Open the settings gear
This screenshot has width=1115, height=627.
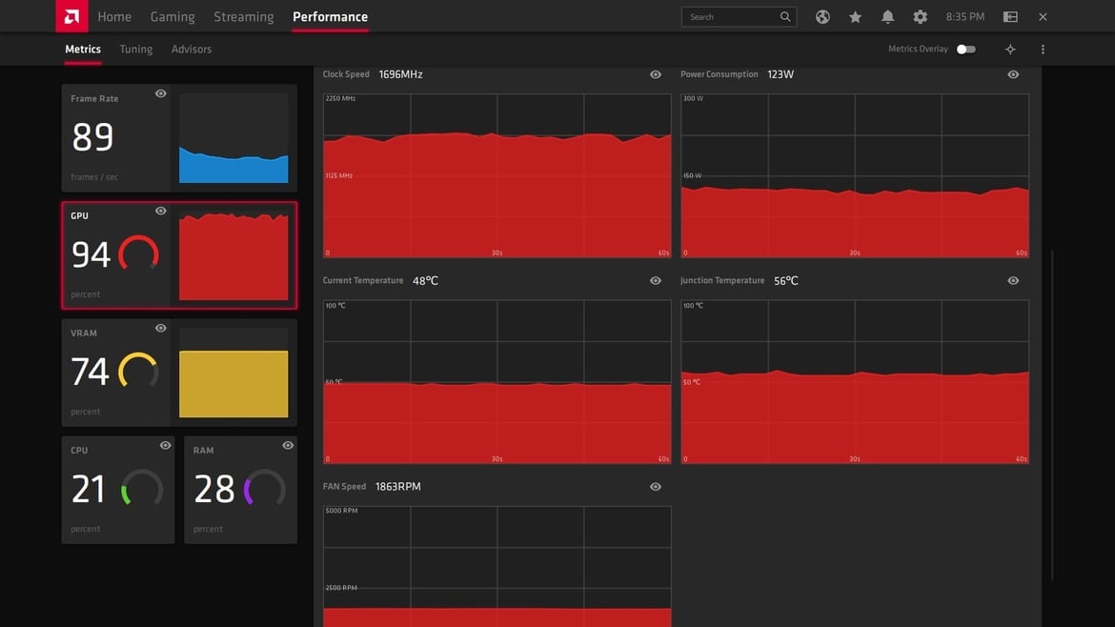[x=921, y=17]
